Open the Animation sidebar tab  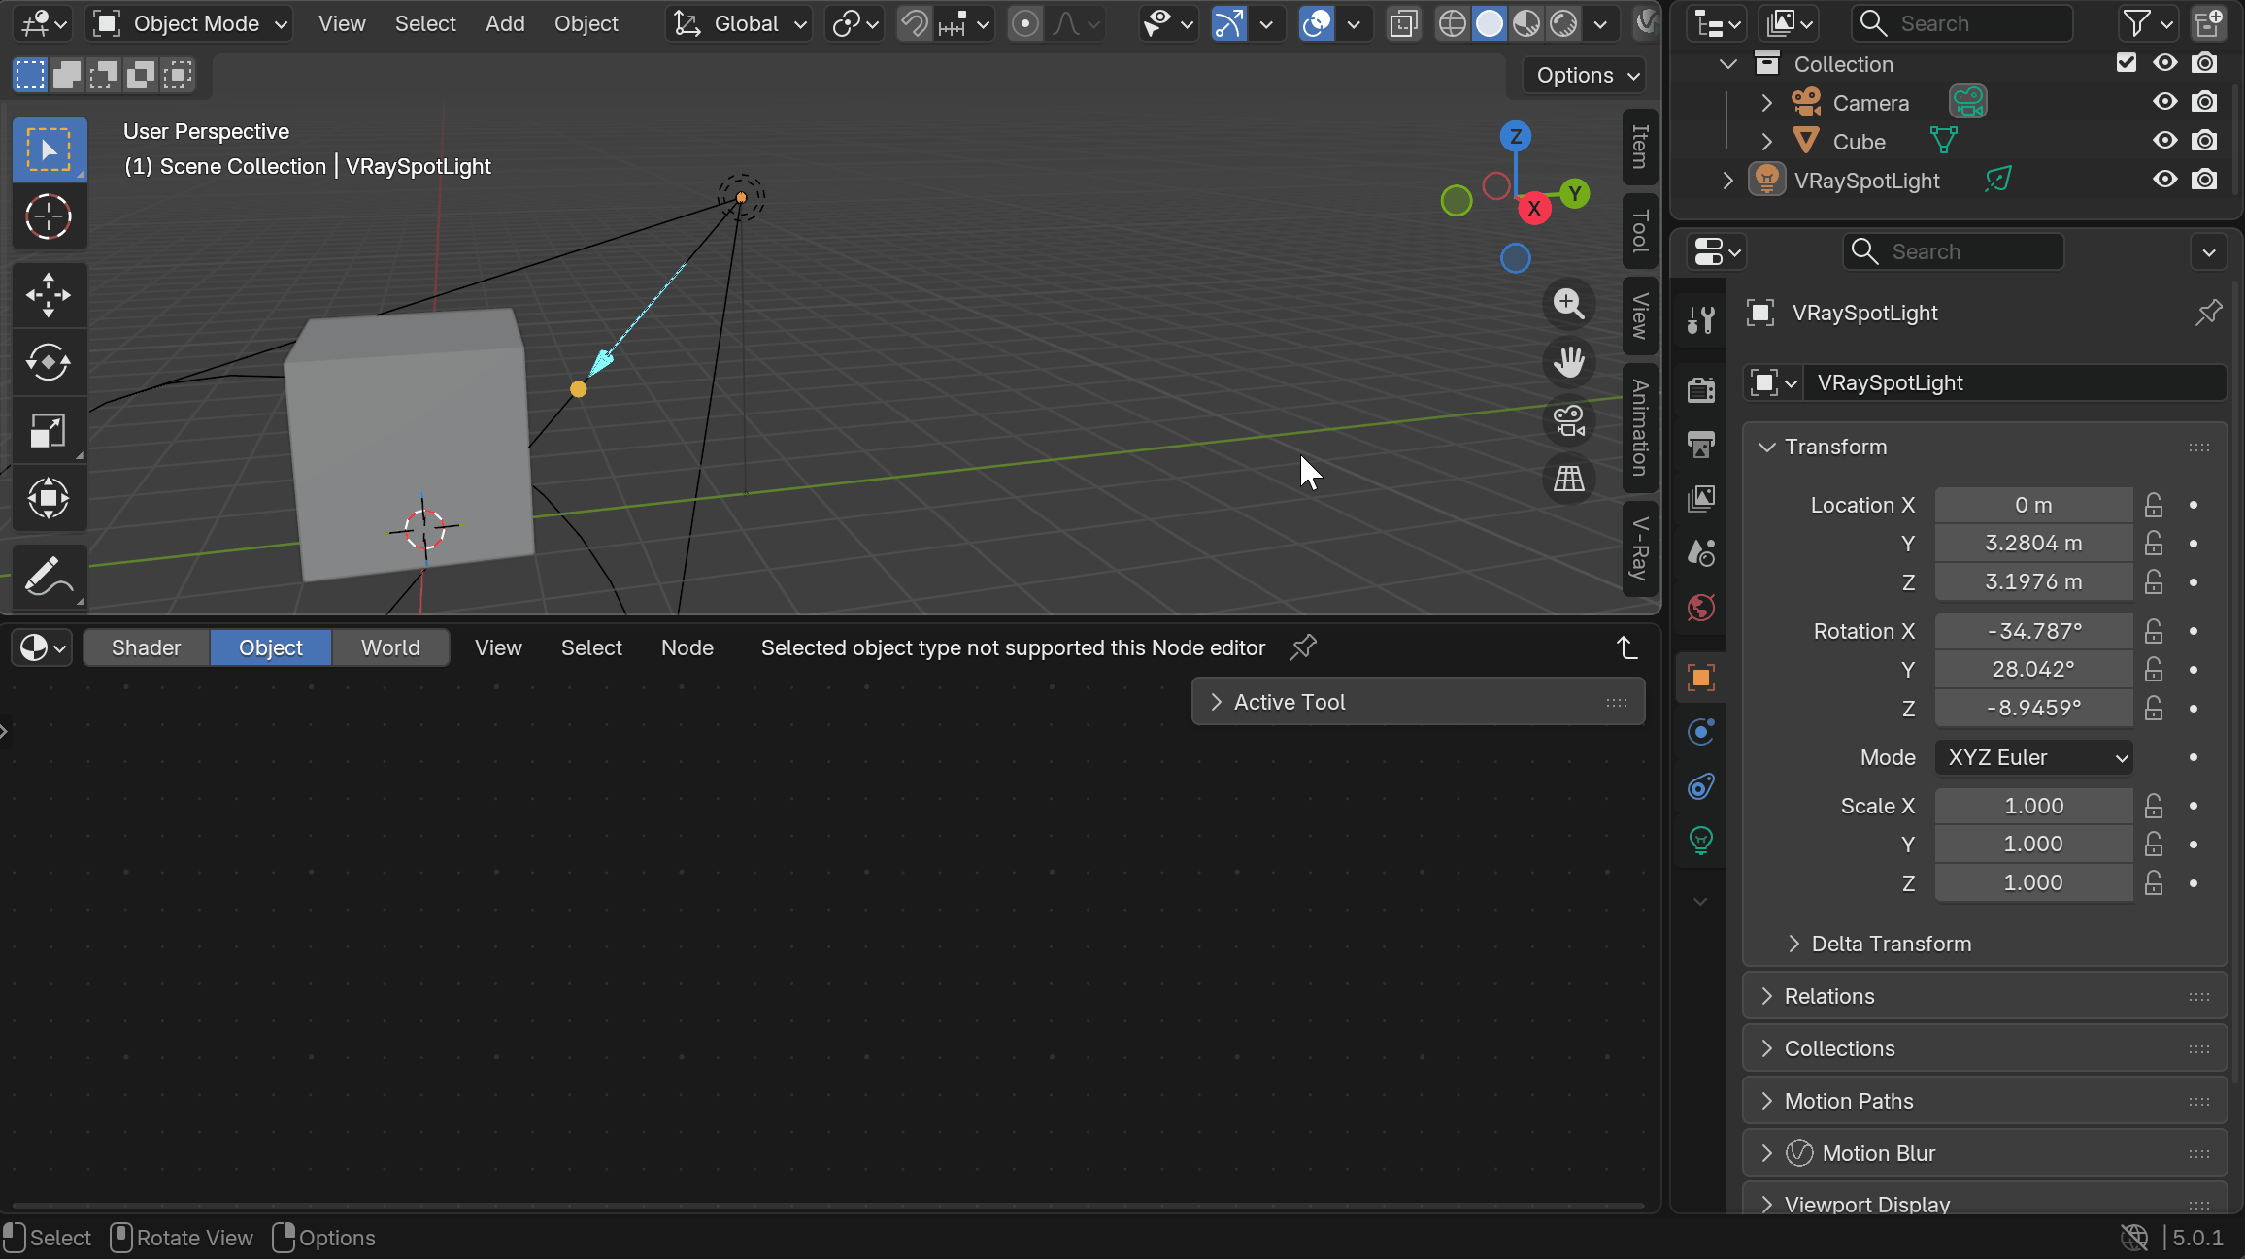[1640, 428]
